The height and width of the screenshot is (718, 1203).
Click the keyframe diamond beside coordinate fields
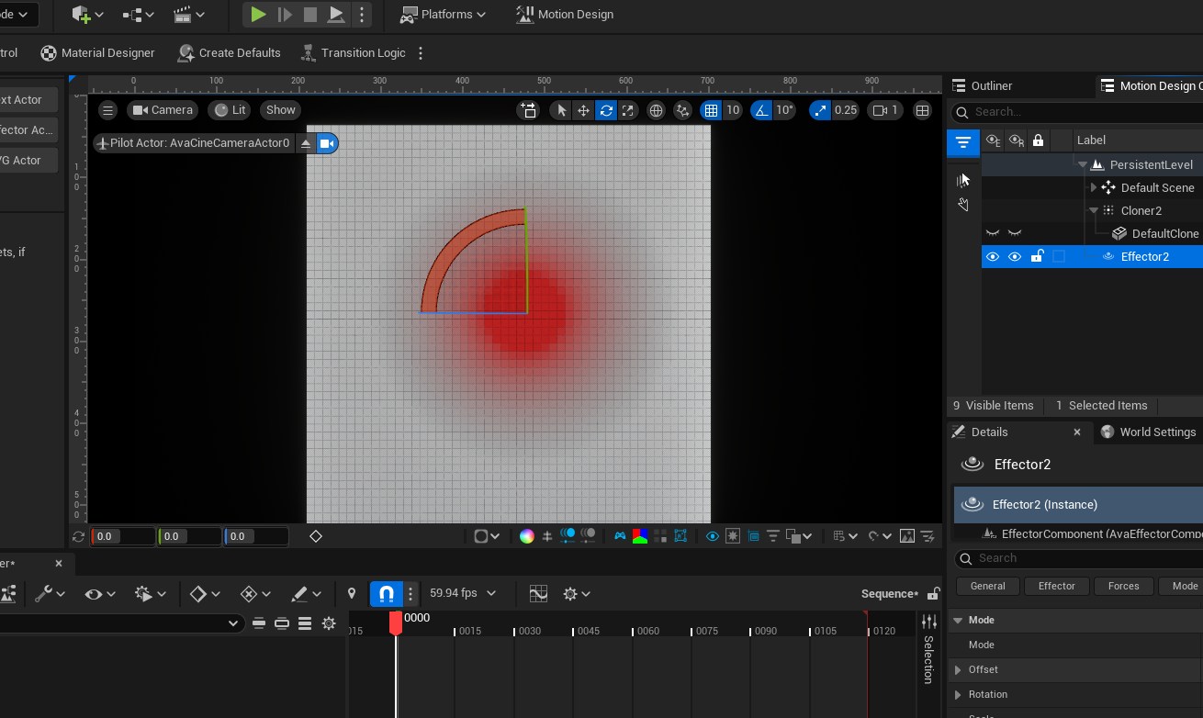[x=316, y=536]
